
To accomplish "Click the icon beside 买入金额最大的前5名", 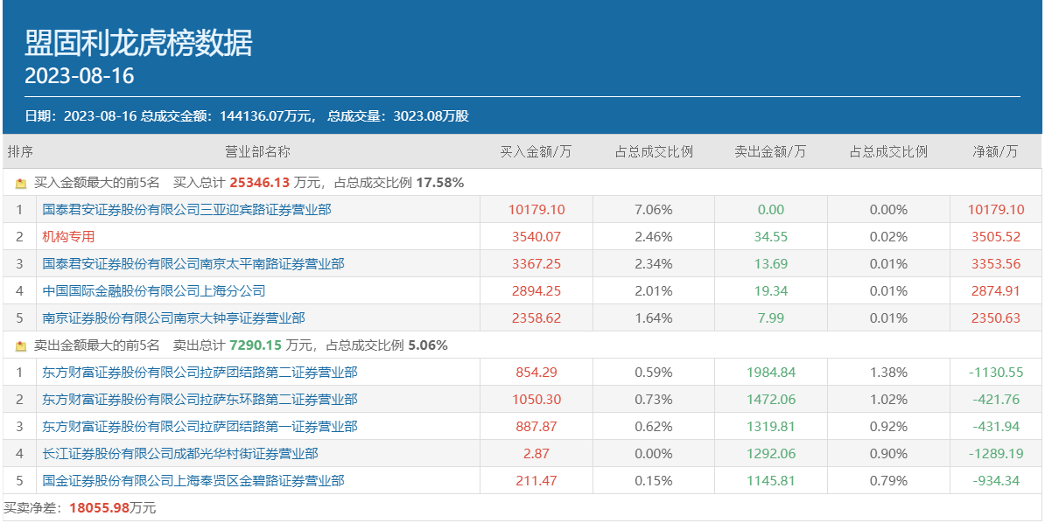I will pyautogui.click(x=21, y=184).
